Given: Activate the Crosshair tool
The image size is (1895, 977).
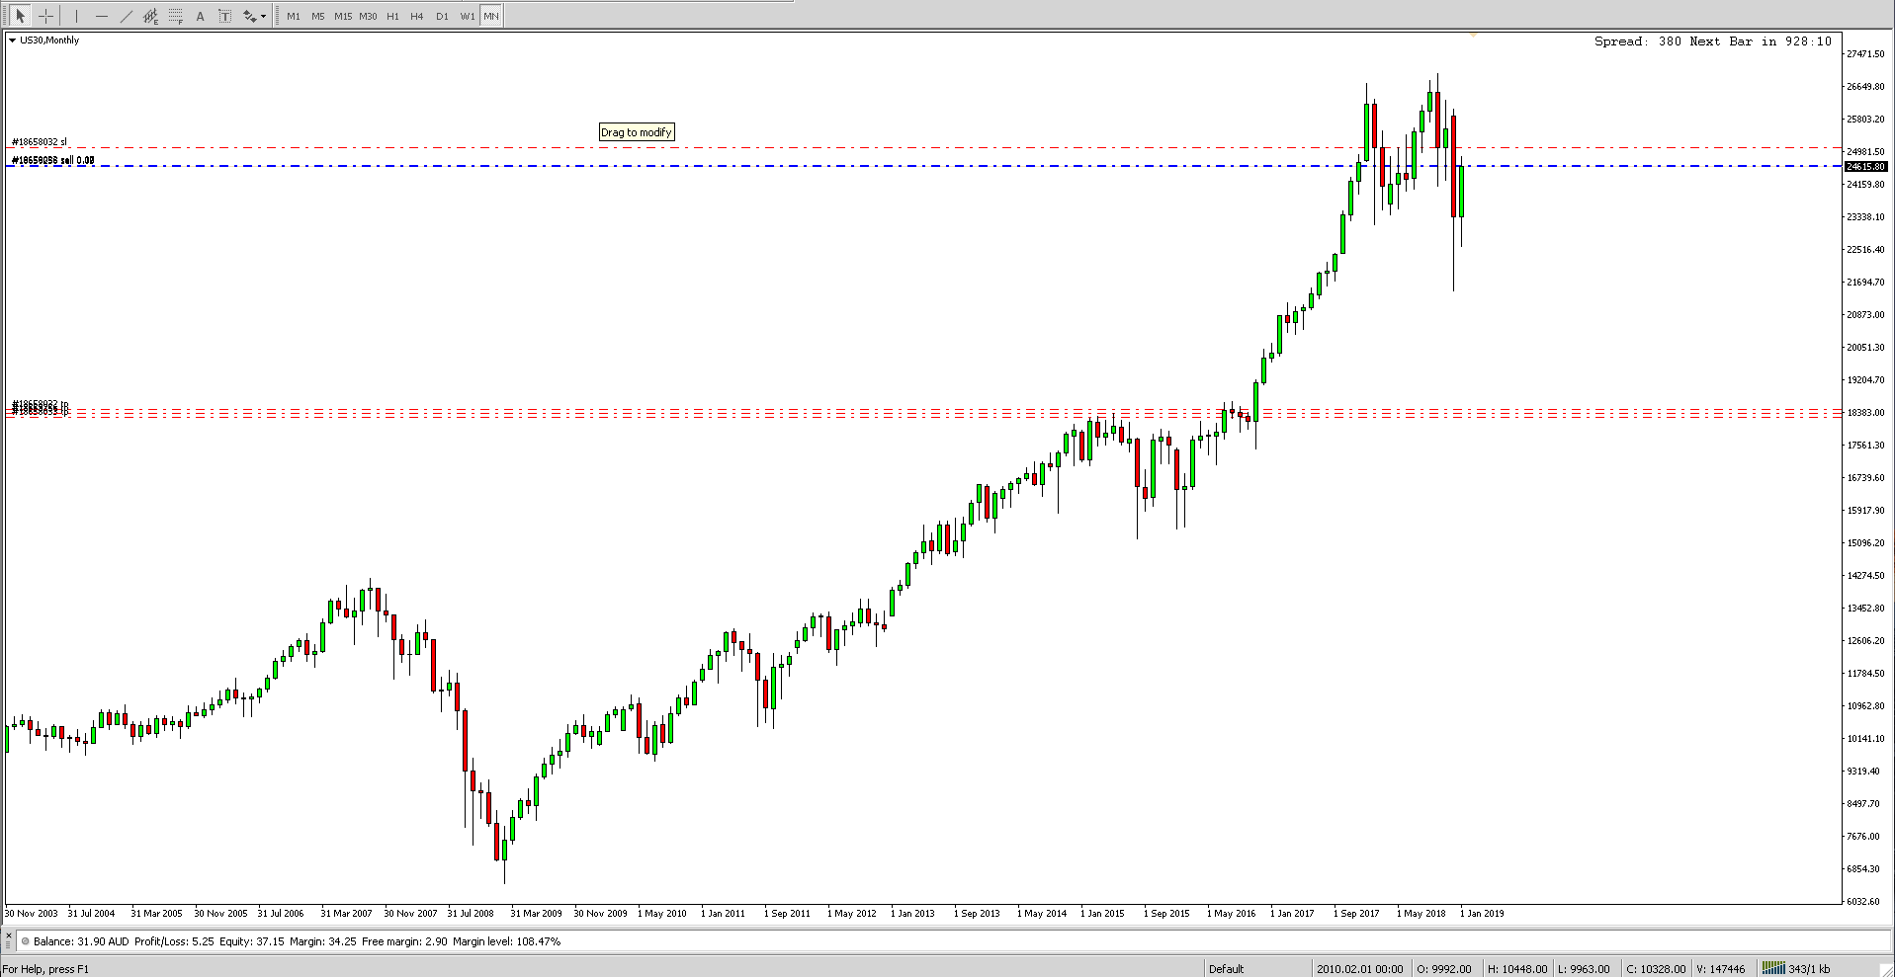Looking at the screenshot, I should coord(45,16).
